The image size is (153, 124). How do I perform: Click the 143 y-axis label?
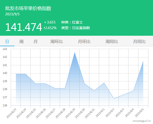pyautogui.click(x=5, y=49)
